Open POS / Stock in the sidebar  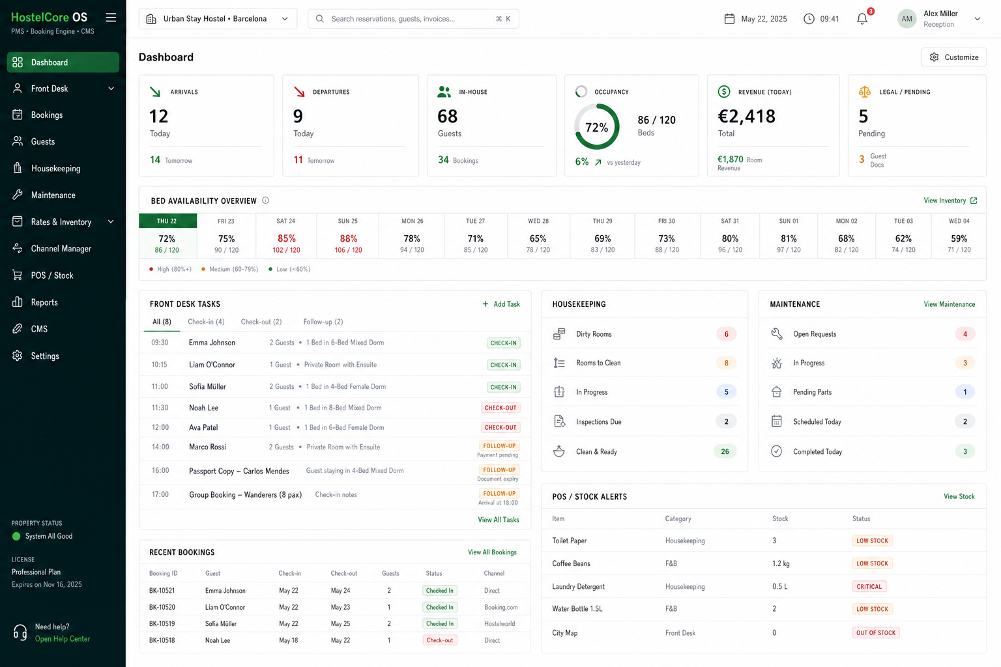coord(63,276)
